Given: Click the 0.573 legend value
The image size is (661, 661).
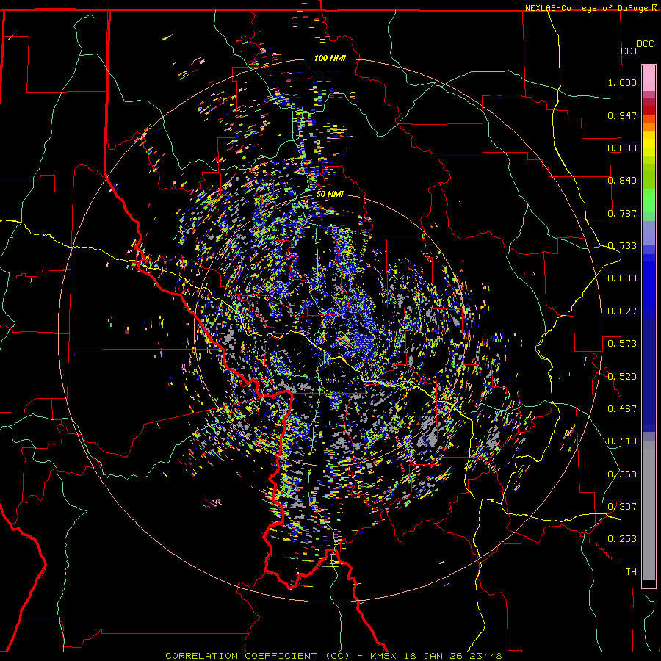Looking at the screenshot, I should [622, 344].
